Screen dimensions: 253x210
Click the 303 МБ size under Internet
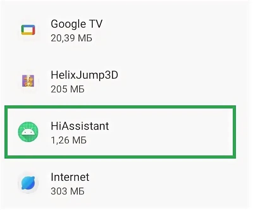67,191
